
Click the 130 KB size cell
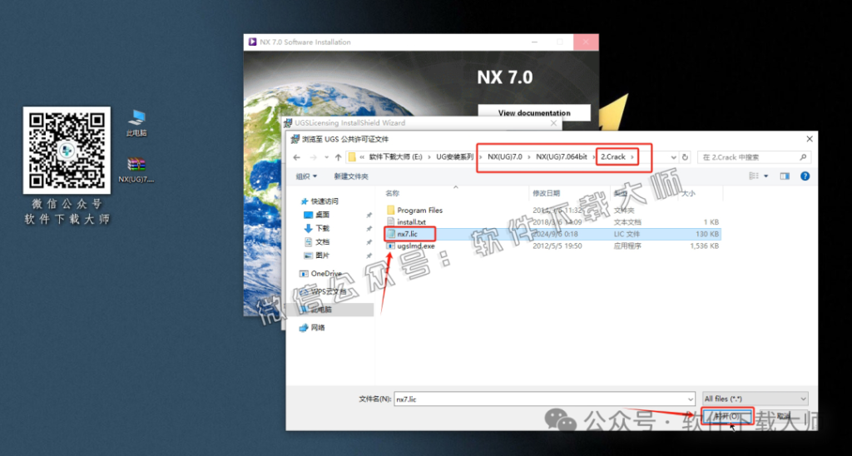click(707, 234)
